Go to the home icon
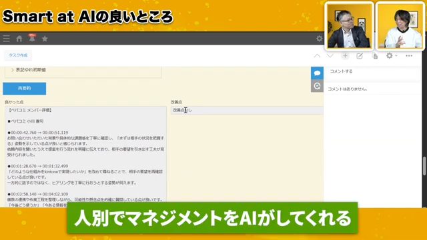 [x=19, y=39]
